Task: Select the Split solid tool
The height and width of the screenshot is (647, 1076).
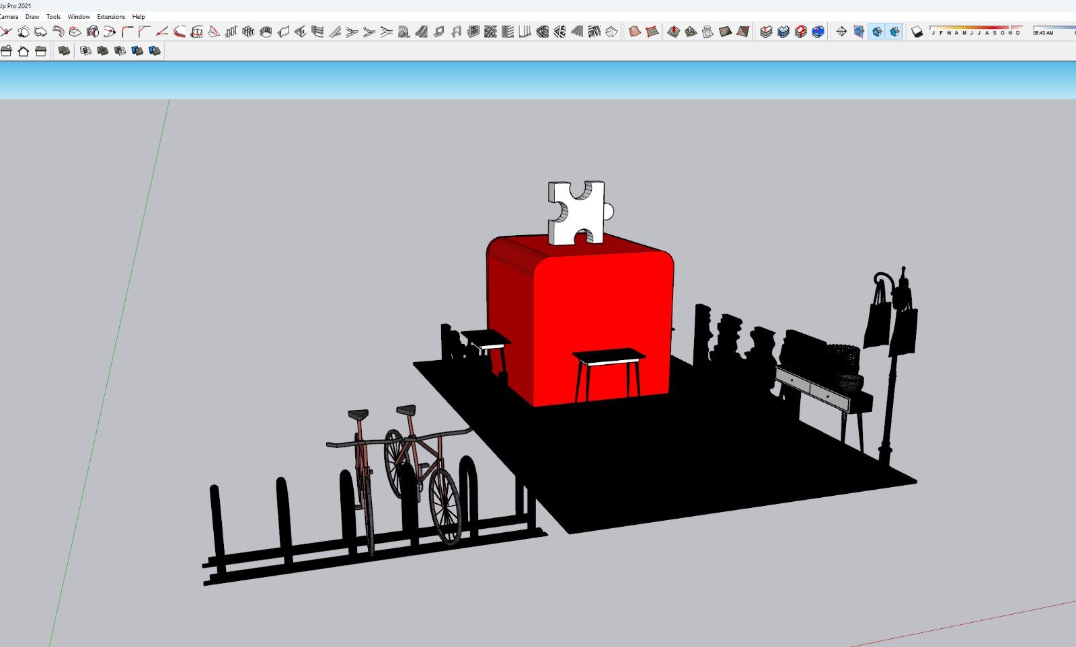Action: [155, 51]
